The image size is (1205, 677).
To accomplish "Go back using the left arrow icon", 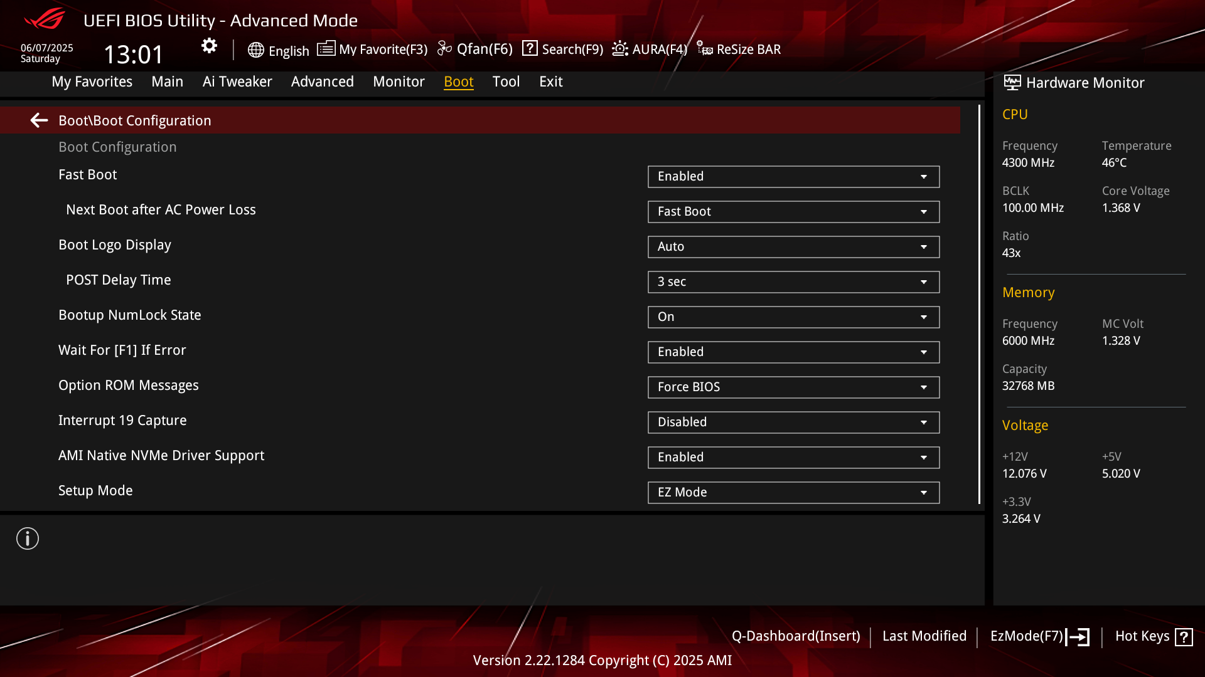I will click(39, 120).
